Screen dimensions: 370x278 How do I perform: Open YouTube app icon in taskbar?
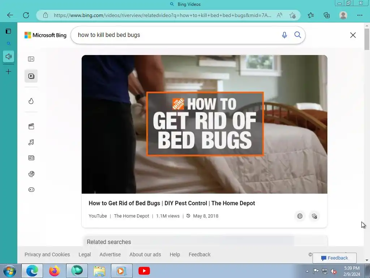[144, 271]
